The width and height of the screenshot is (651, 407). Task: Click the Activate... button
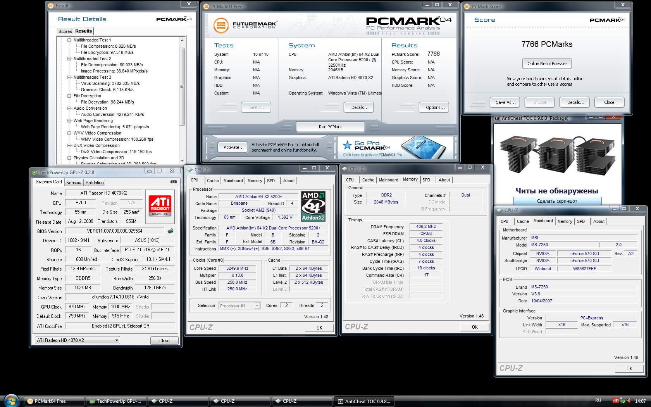(234, 147)
